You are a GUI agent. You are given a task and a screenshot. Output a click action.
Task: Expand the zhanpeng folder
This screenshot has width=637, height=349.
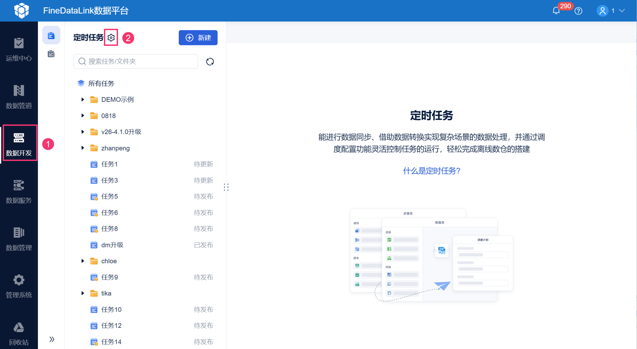pyautogui.click(x=82, y=148)
